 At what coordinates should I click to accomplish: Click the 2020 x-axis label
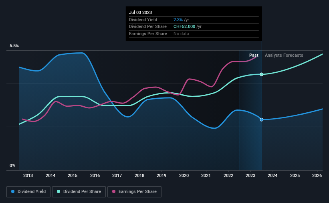(x=184, y=175)
